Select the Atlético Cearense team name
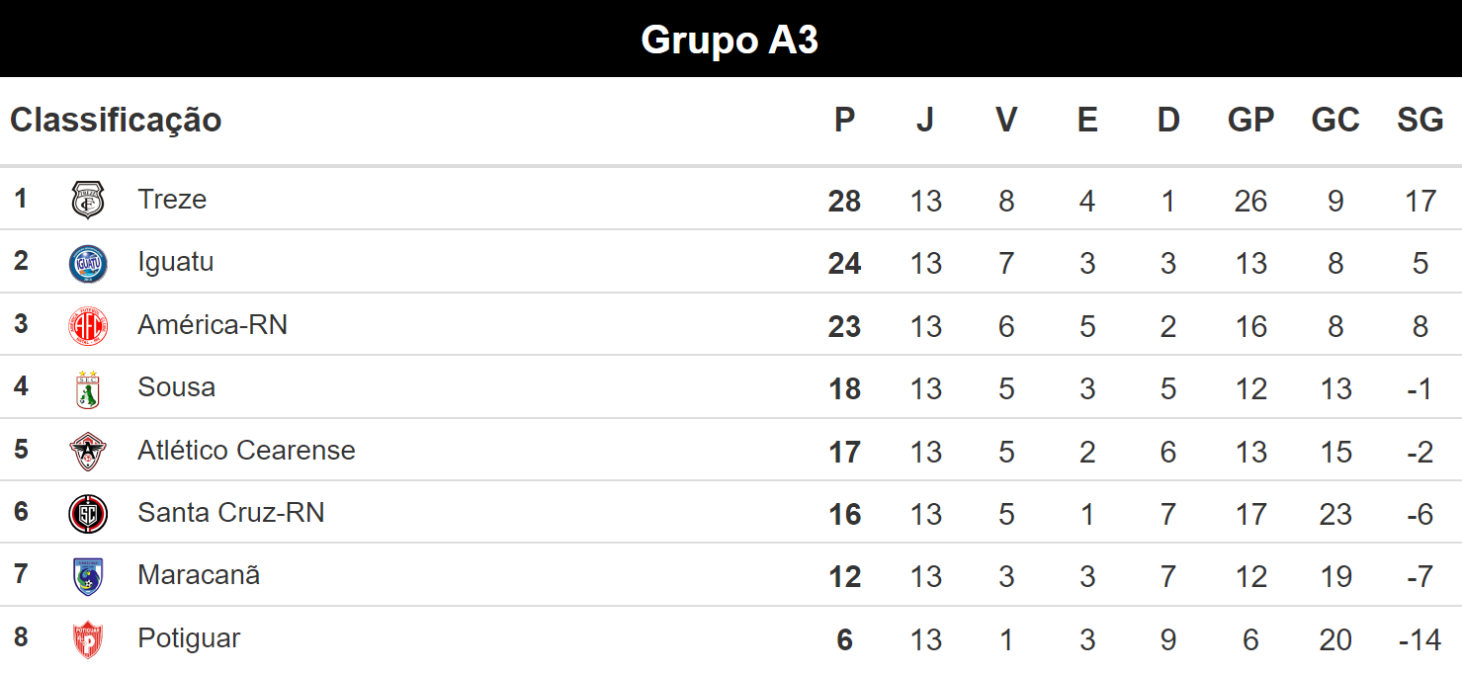The height and width of the screenshot is (675, 1462). [246, 451]
